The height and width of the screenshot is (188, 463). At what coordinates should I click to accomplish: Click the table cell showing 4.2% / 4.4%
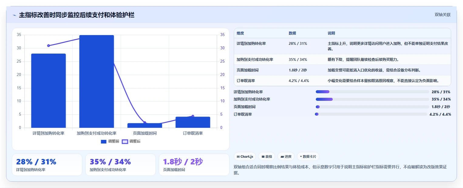tap(299, 81)
